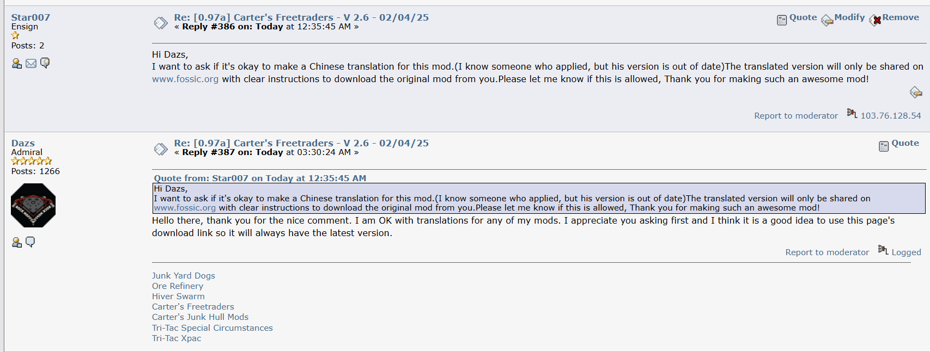The width and height of the screenshot is (930, 352).
Task: Click the message icon beside reply #387 title
Action: coord(161,149)
